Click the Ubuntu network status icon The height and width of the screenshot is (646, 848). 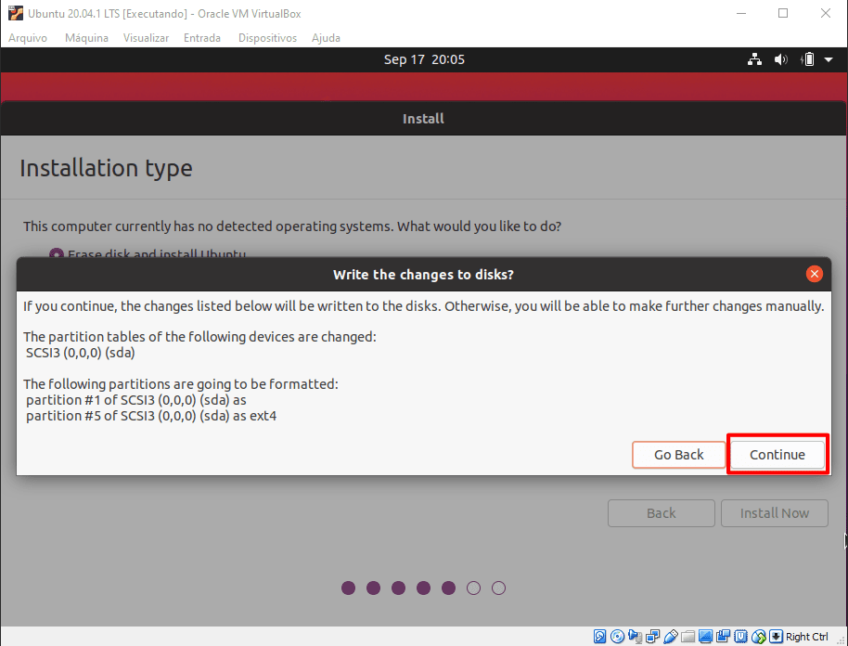754,59
